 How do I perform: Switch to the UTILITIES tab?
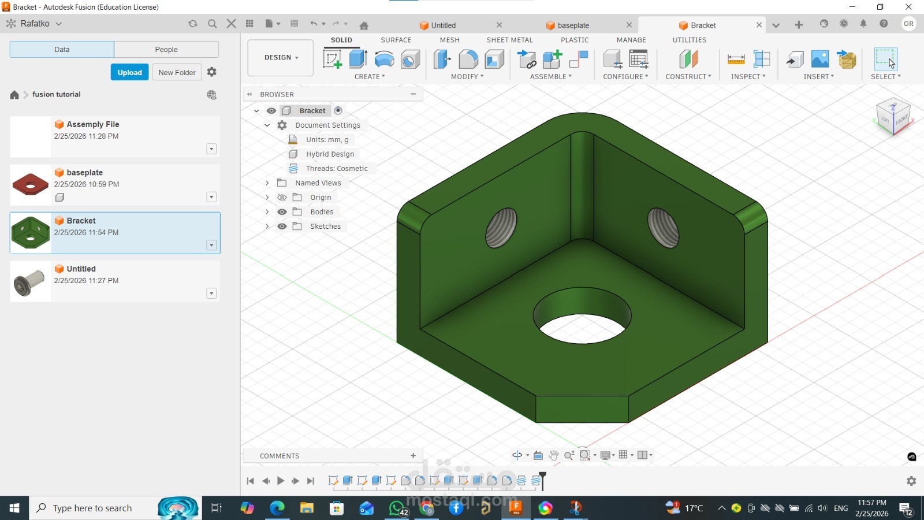coord(690,40)
